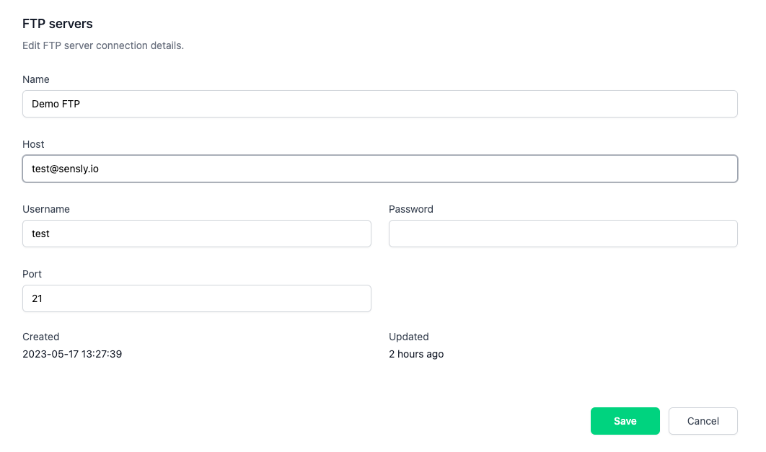The height and width of the screenshot is (452, 766).
Task: Cancel editing the FTP server
Action: (x=703, y=421)
